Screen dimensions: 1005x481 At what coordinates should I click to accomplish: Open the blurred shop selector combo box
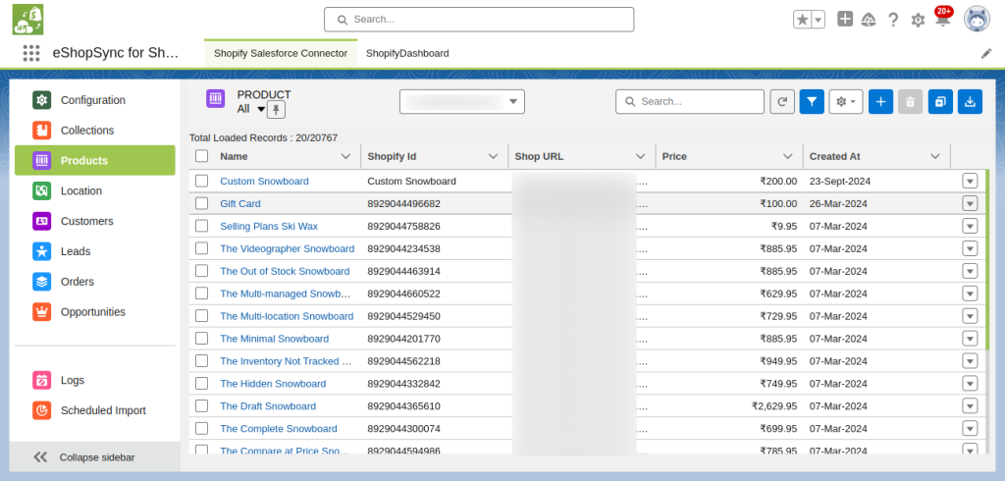tap(462, 101)
